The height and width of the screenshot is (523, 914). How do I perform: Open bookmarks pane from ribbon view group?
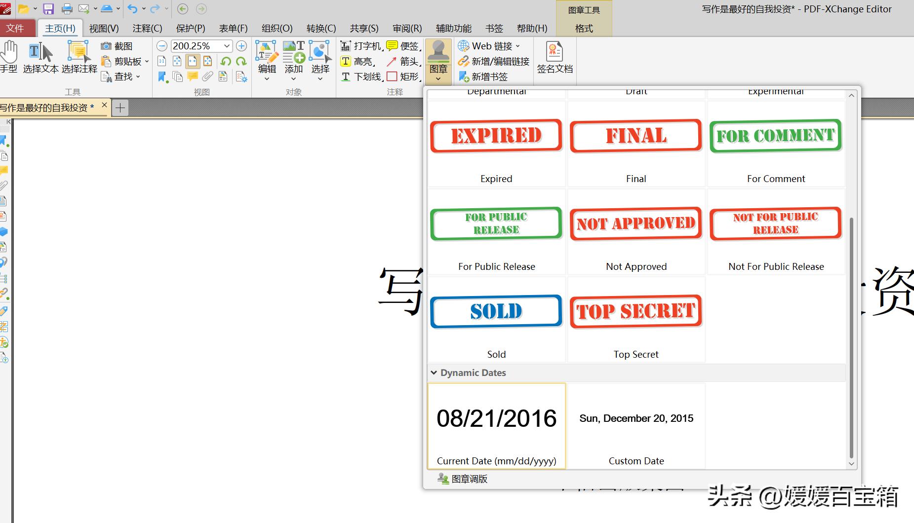point(162,77)
